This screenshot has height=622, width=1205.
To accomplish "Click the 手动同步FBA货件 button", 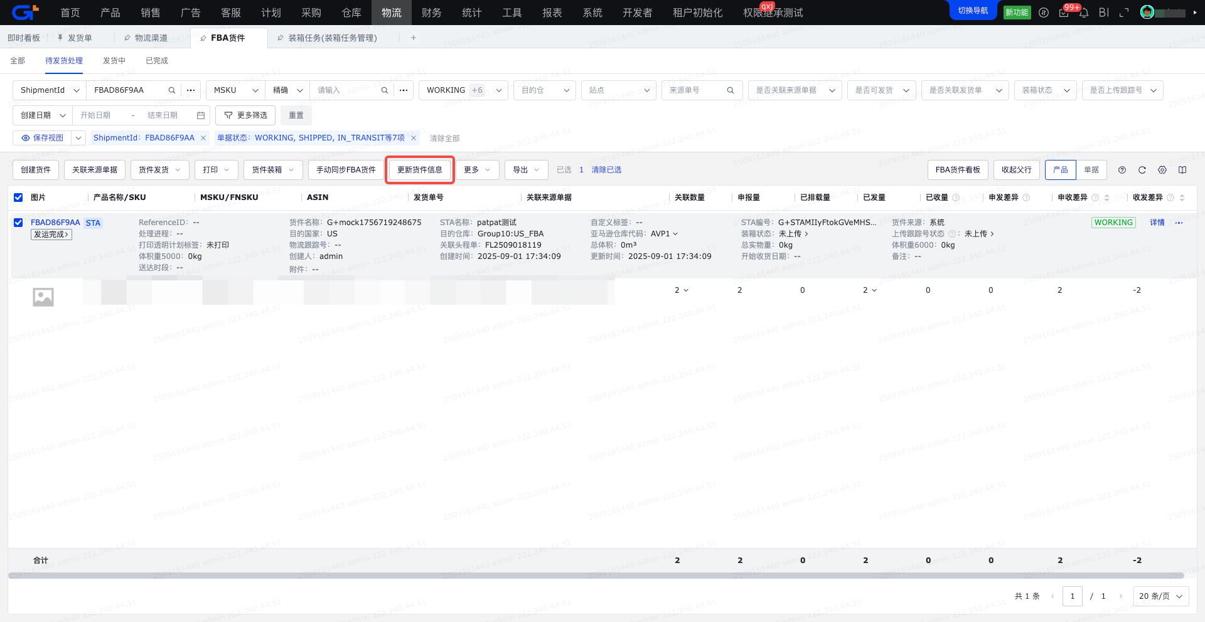I will pos(346,170).
